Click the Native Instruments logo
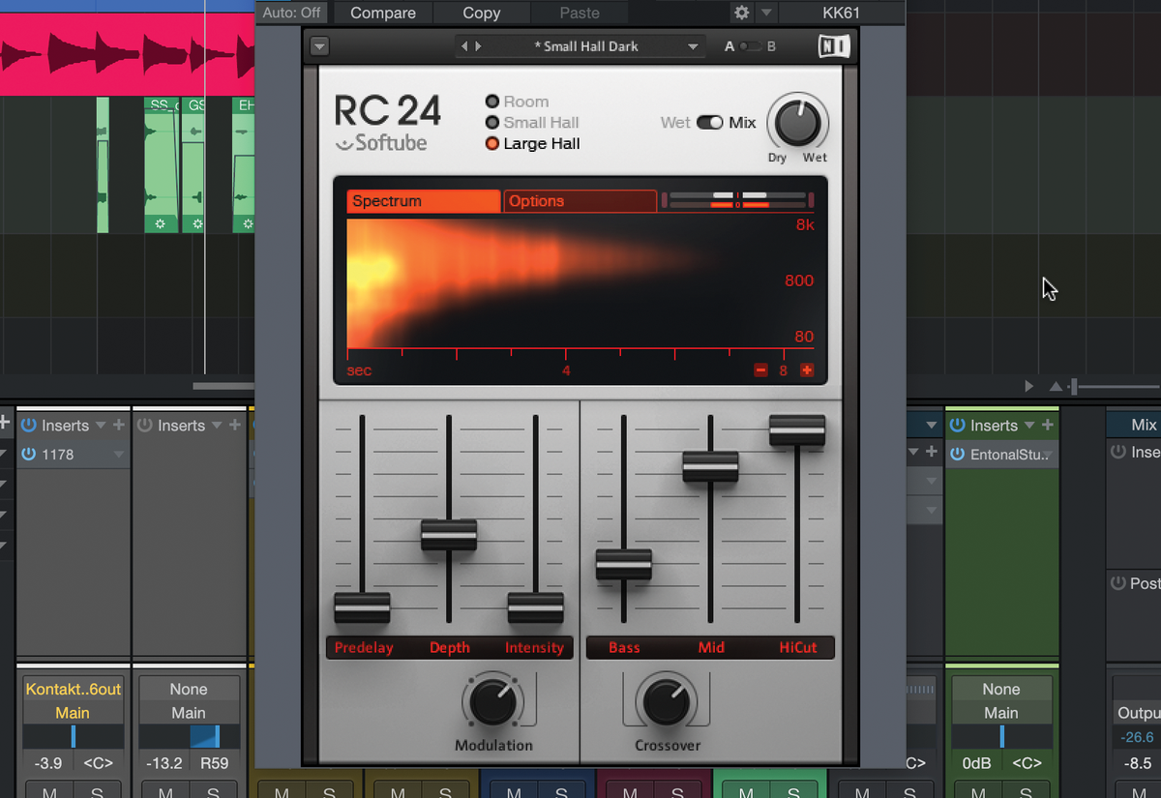The image size is (1161, 798). click(833, 45)
